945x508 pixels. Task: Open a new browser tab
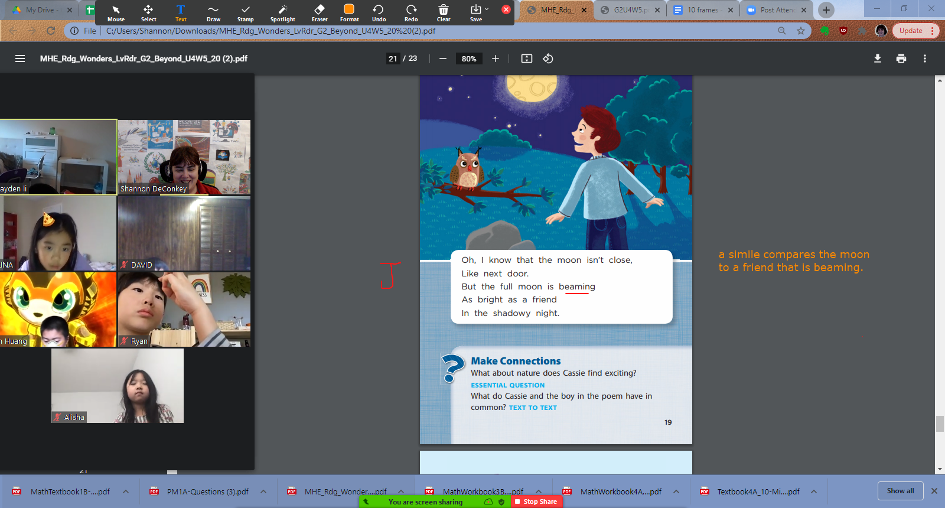[x=826, y=10]
